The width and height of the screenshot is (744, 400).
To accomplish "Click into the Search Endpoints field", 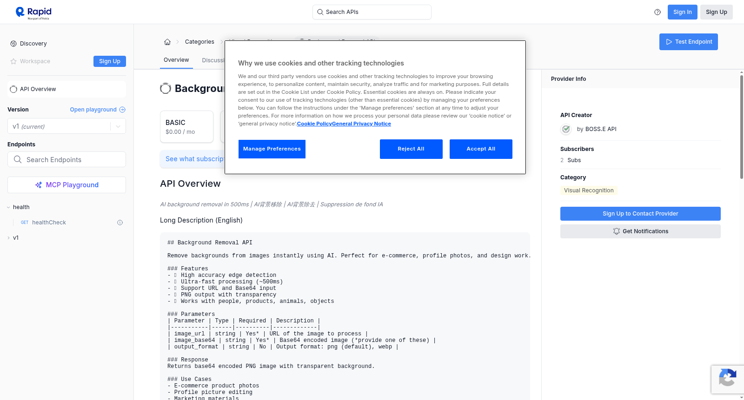I will [x=66, y=159].
